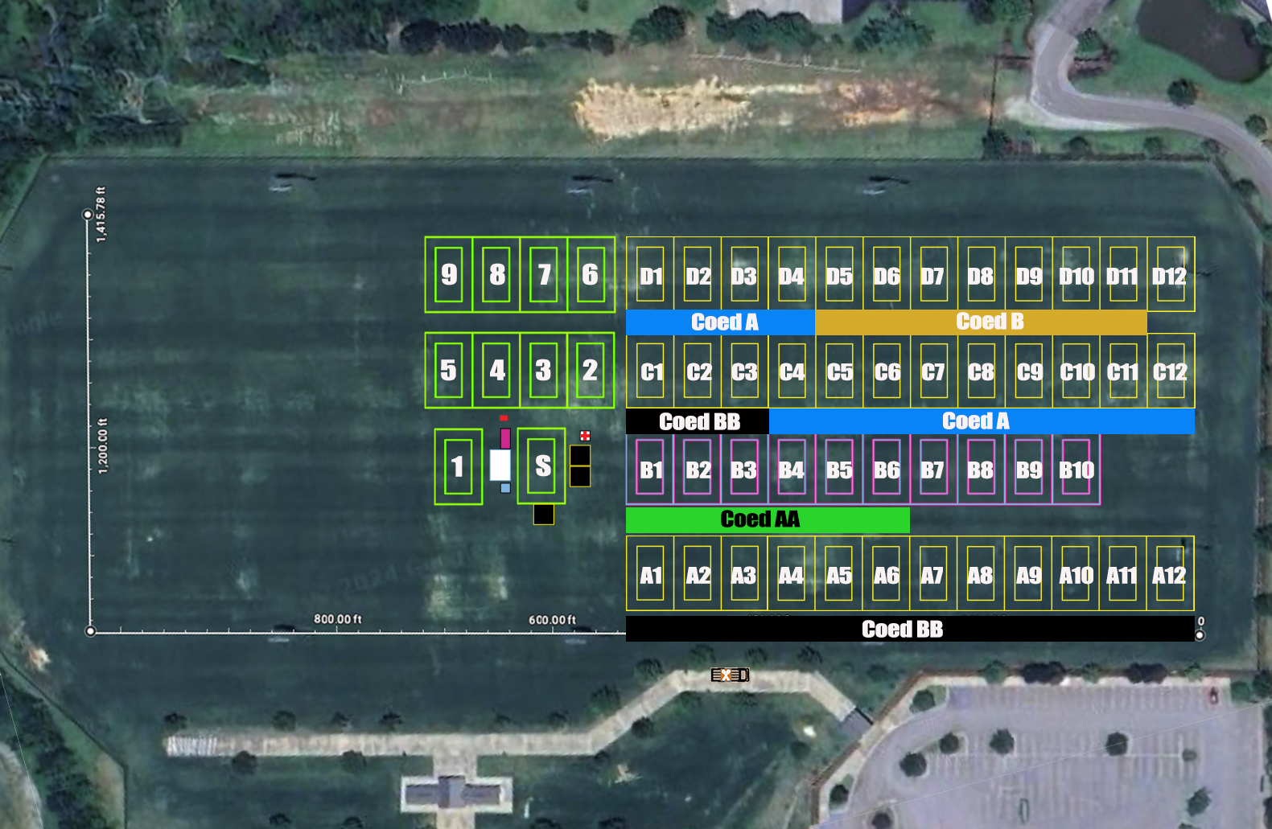This screenshot has width=1272, height=829.
Task: Click field number 9
Action: pos(449,275)
